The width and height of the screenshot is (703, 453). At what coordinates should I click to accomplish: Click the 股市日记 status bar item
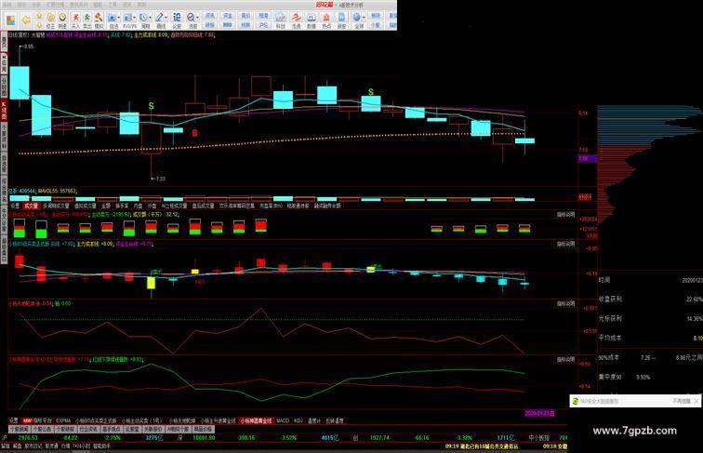tap(33, 446)
